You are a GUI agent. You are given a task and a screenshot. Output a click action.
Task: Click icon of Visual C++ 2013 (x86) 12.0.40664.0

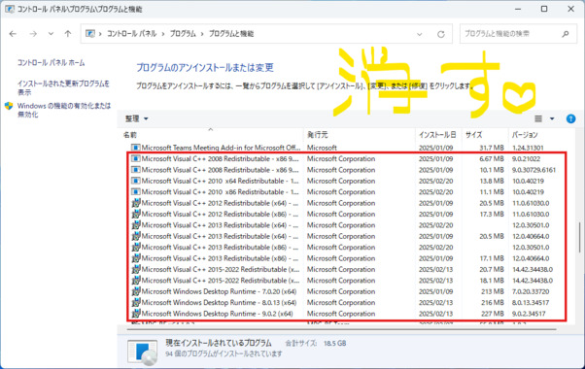pos(136,258)
